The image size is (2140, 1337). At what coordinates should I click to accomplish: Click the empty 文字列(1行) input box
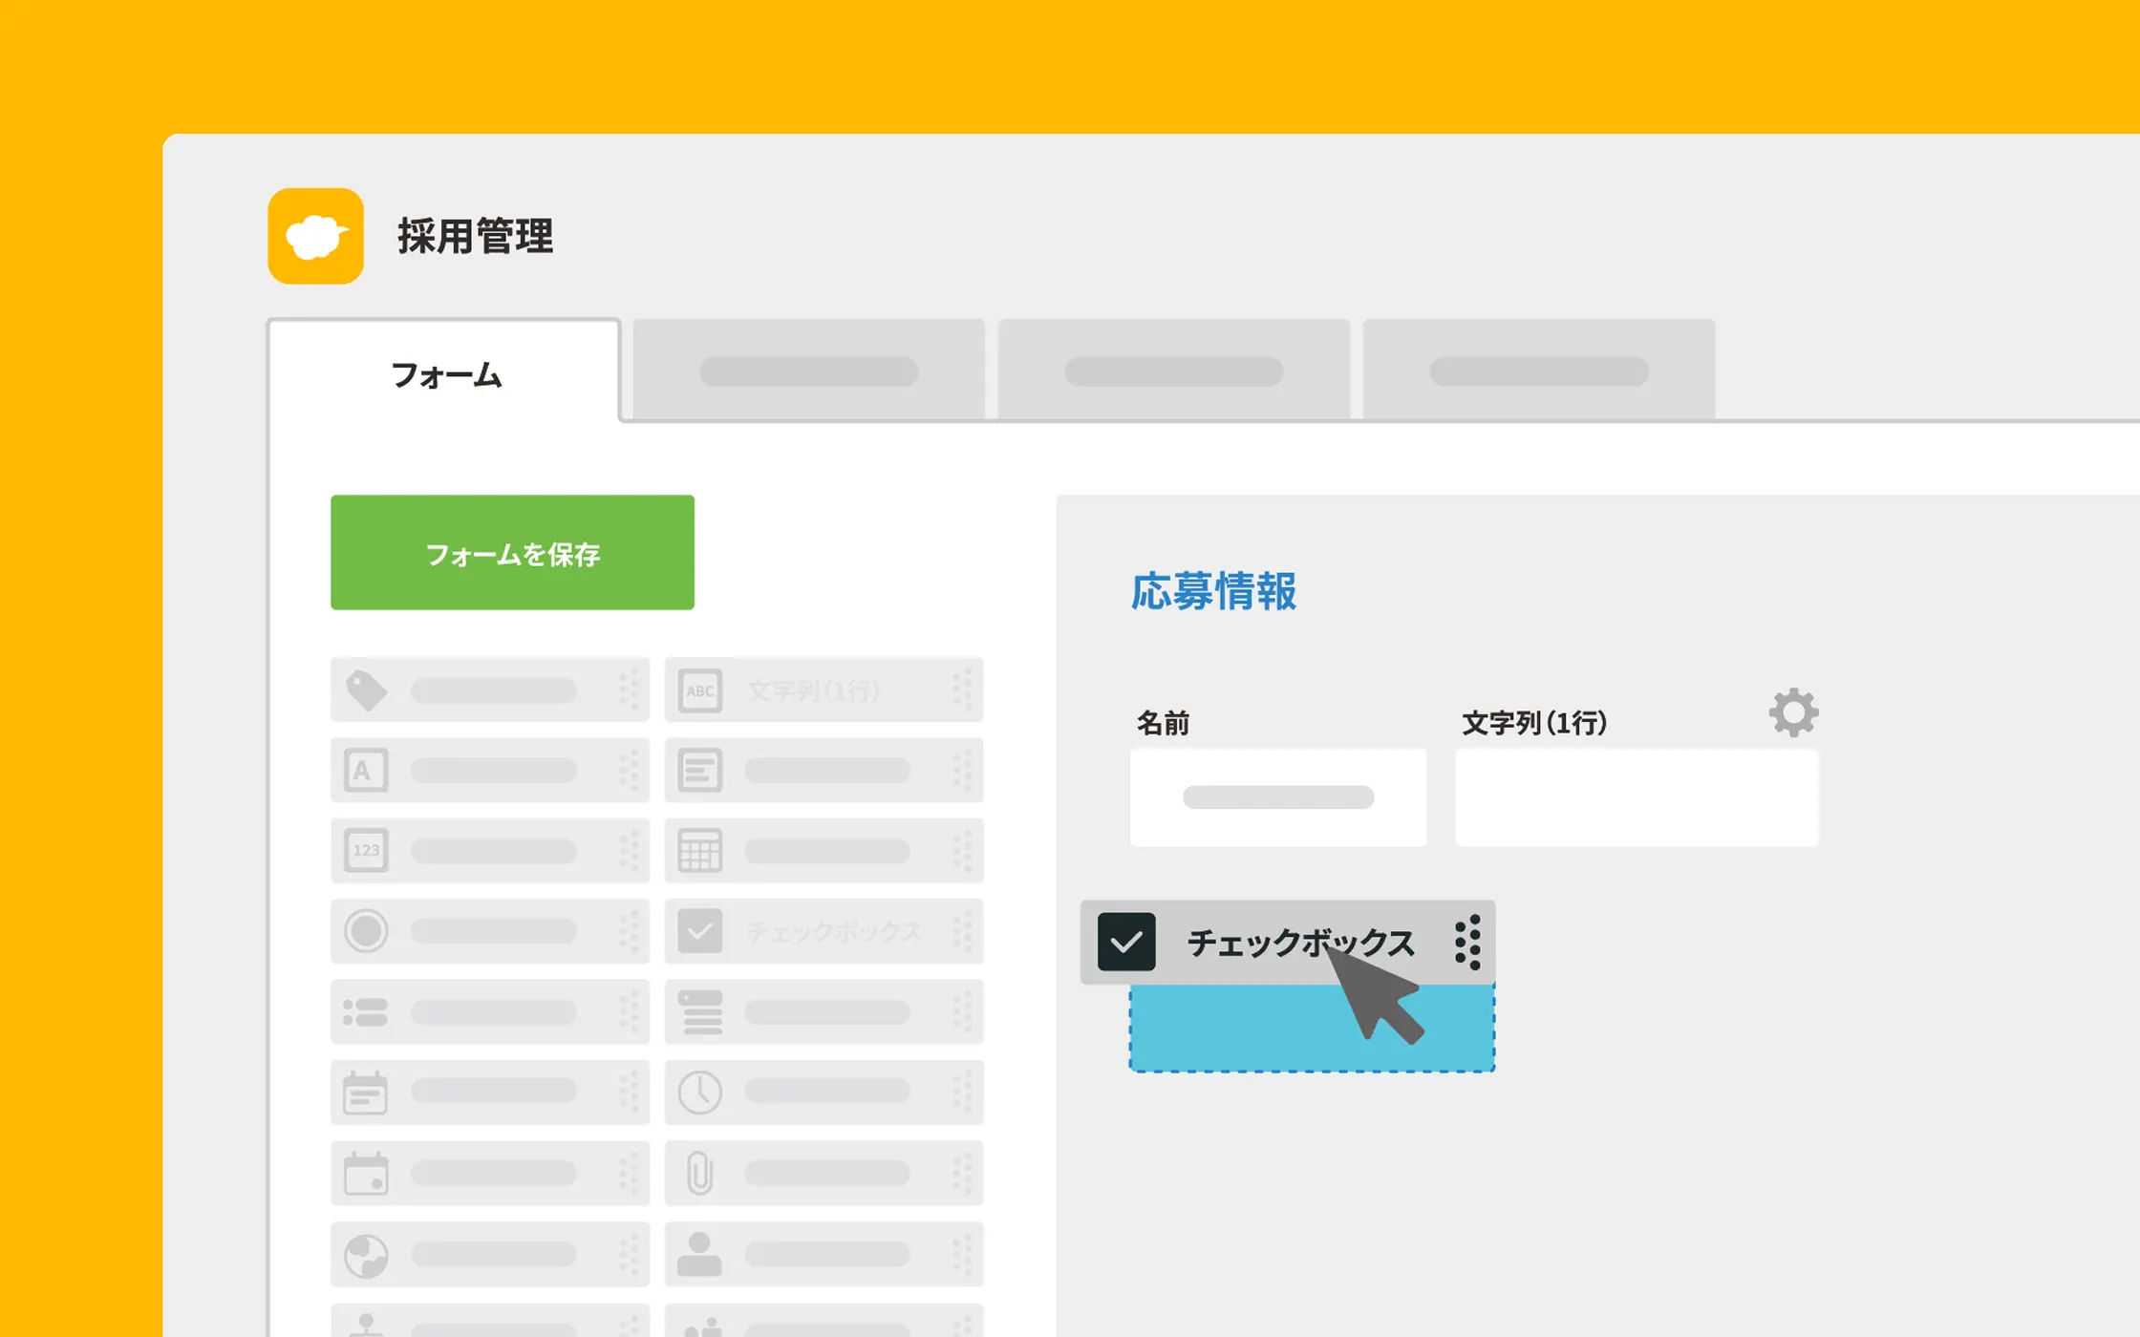point(1636,797)
